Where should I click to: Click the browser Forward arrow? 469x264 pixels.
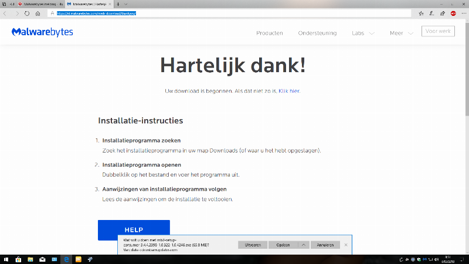pyautogui.click(x=17, y=13)
